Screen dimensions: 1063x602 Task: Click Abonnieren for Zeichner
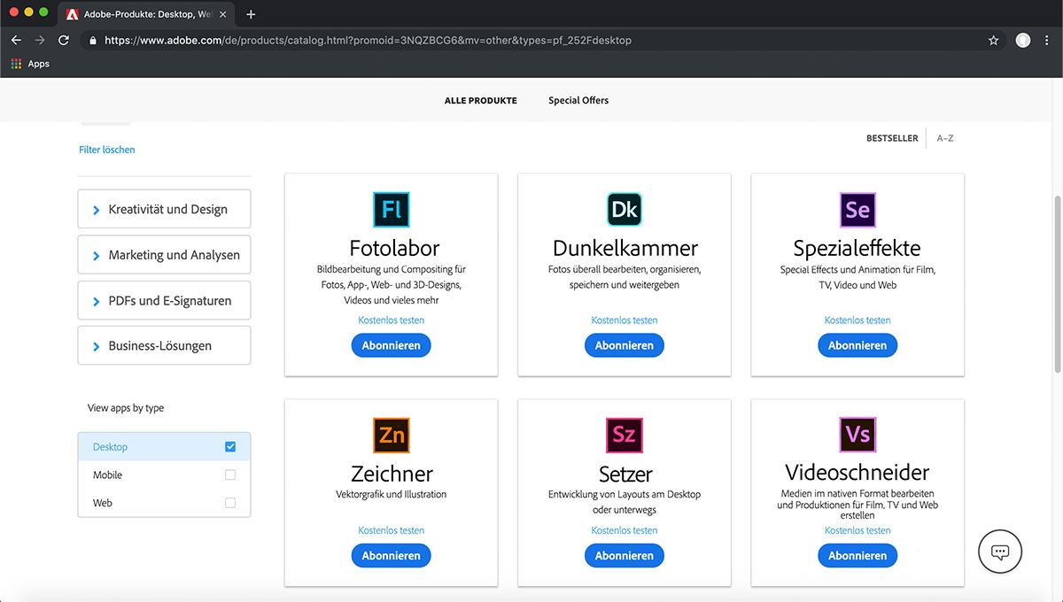[x=392, y=556]
